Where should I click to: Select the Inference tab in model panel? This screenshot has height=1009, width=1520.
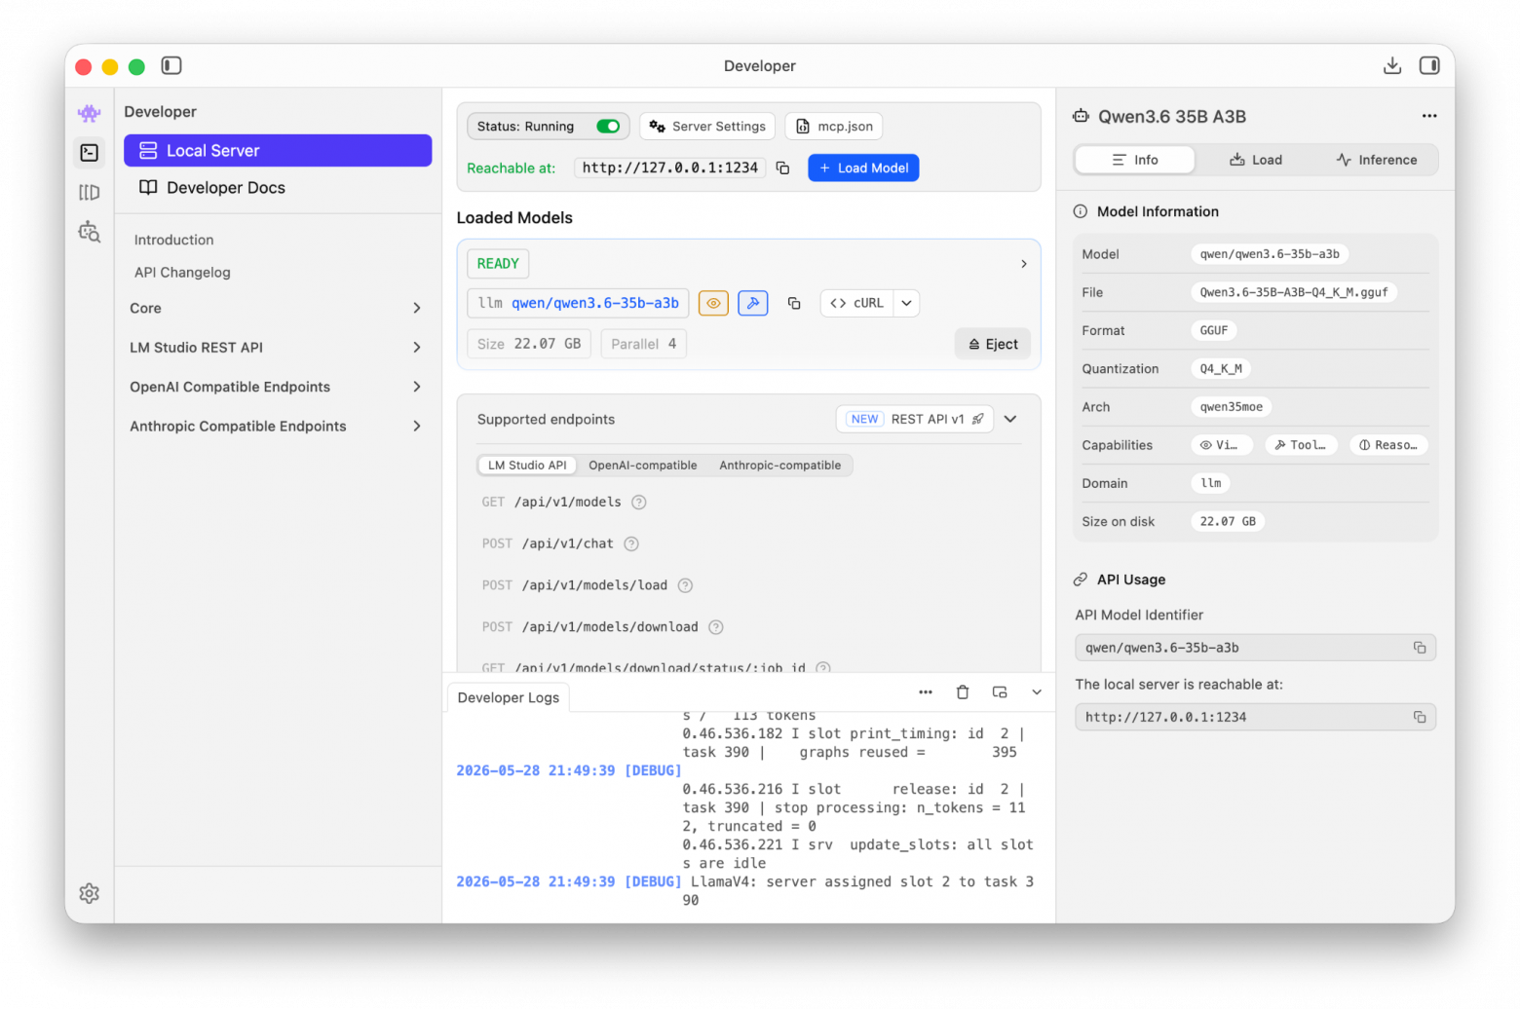coord(1376,160)
